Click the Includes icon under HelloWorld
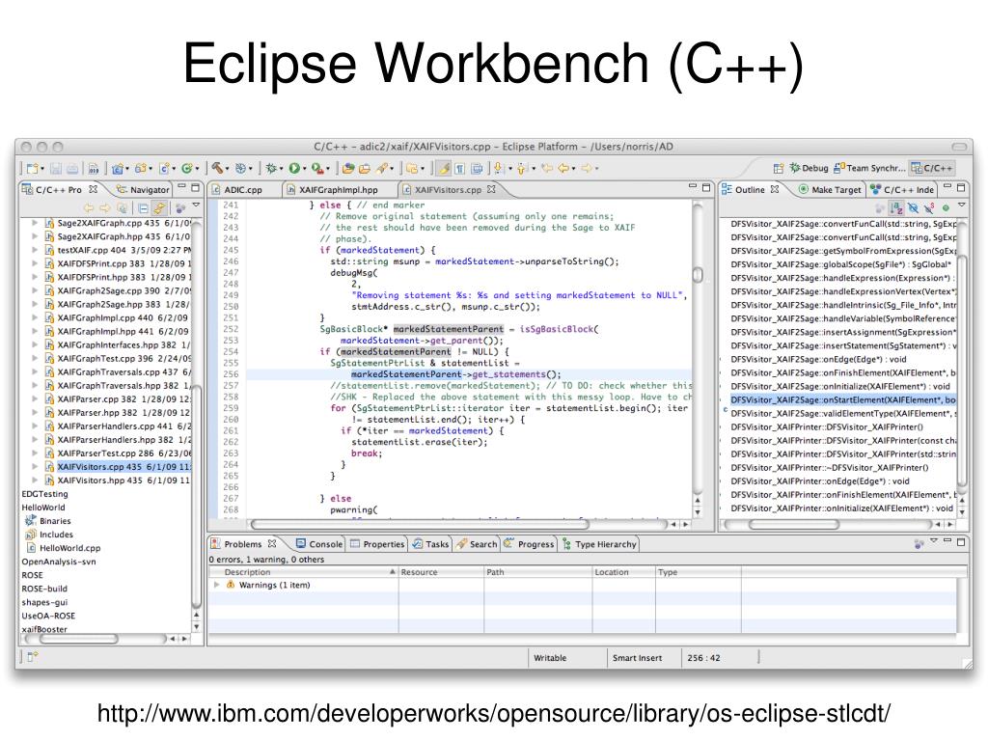Viewport: 988px width, 741px height. (30, 535)
